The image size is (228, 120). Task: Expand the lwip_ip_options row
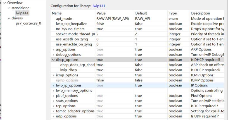53,85
